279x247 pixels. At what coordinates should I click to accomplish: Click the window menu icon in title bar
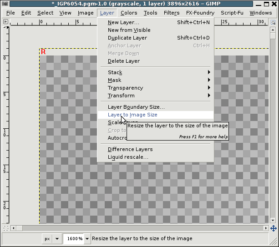coord(5,4)
